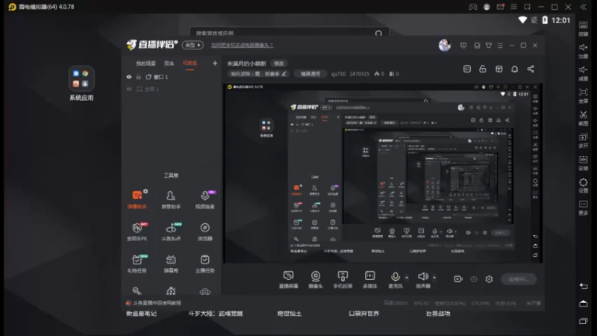Click emulator 多开 multi-instance button
597x336 pixels.
coord(584,140)
